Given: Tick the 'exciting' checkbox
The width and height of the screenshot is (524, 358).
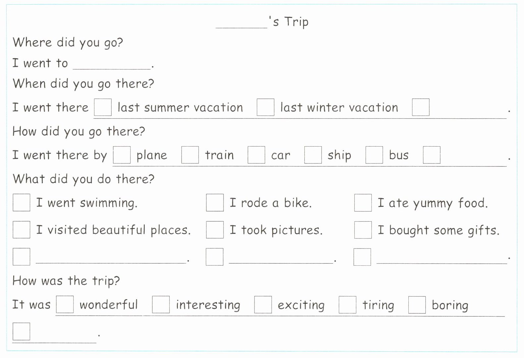Looking at the screenshot, I should pyautogui.click(x=263, y=304).
